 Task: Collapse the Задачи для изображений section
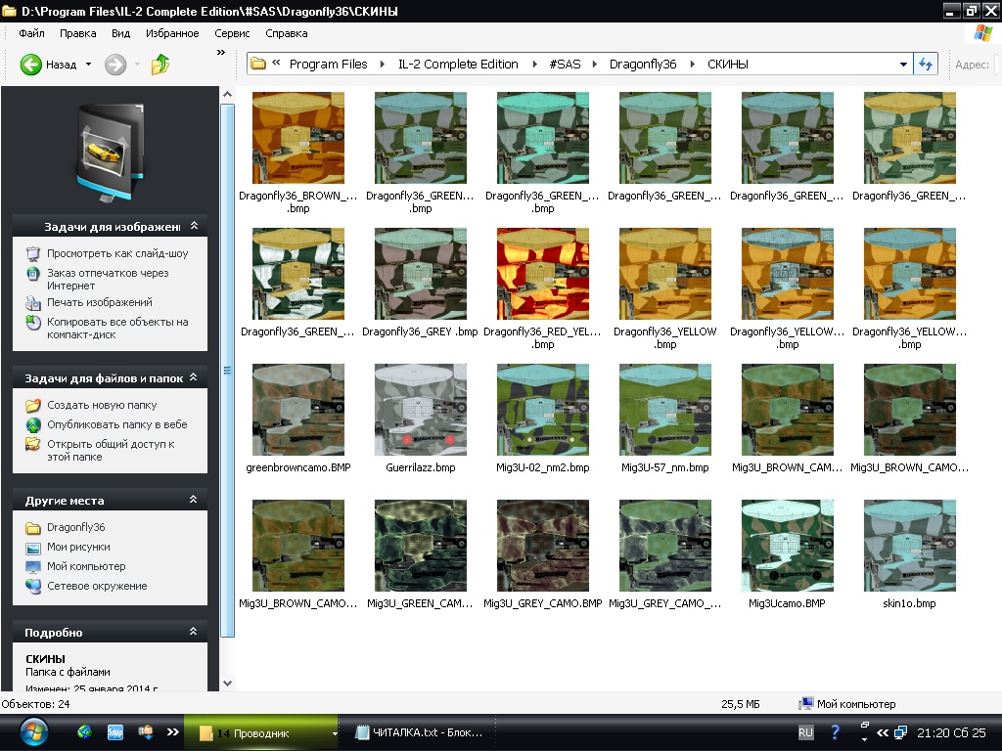pyautogui.click(x=195, y=226)
